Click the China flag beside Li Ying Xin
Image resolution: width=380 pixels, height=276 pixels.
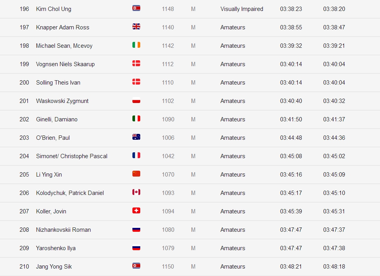click(x=136, y=174)
